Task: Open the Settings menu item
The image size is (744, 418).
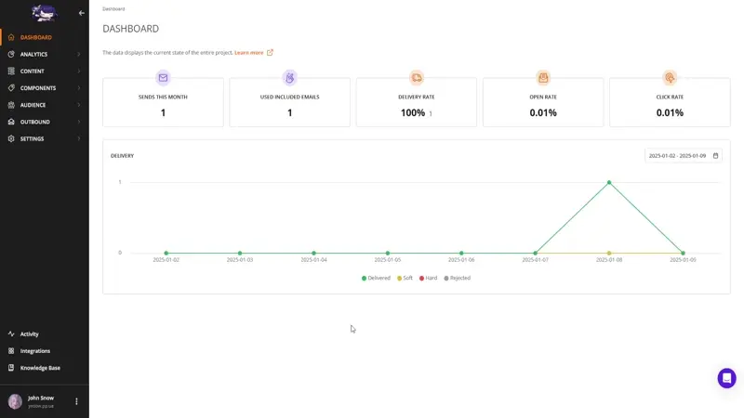Action: click(x=33, y=138)
